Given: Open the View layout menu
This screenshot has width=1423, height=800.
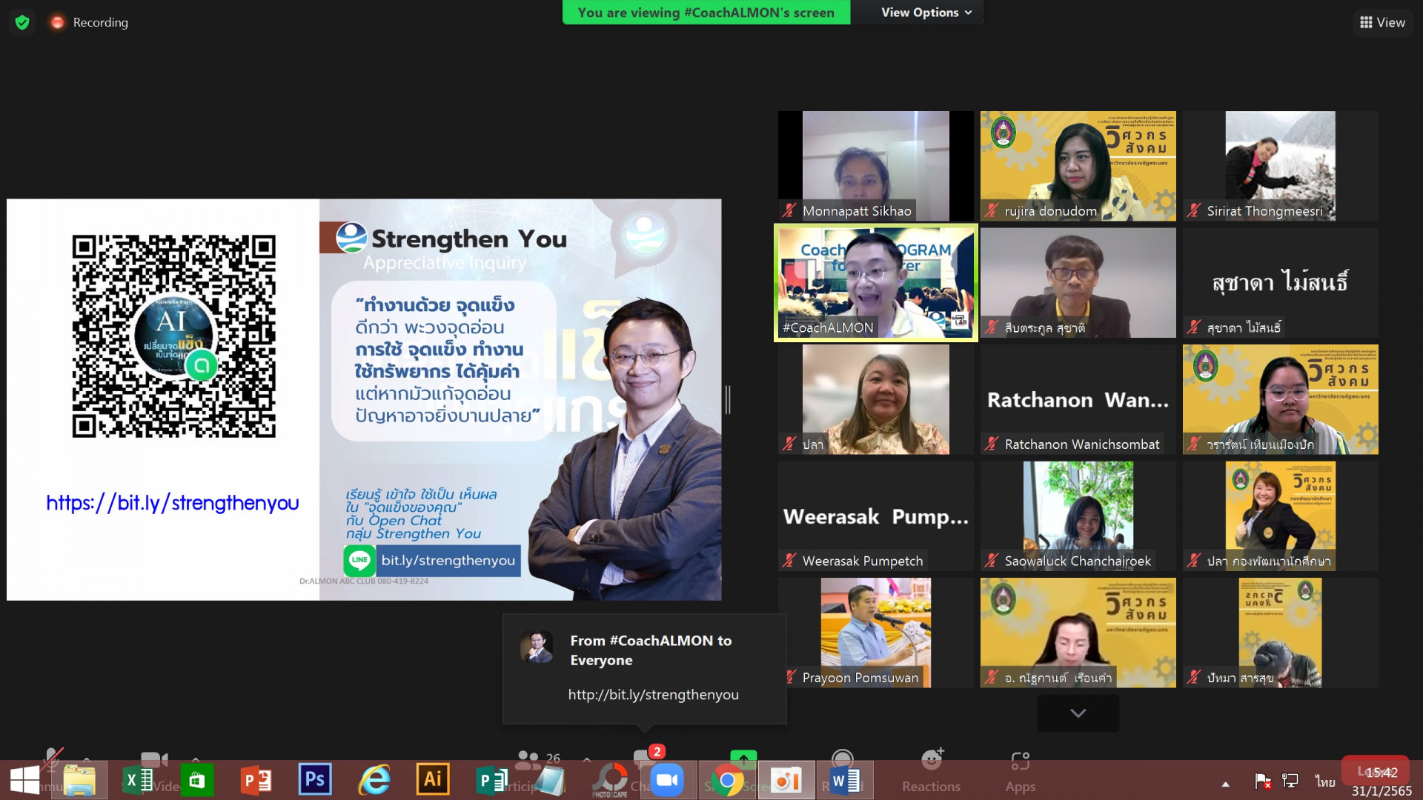Looking at the screenshot, I should [x=1382, y=22].
